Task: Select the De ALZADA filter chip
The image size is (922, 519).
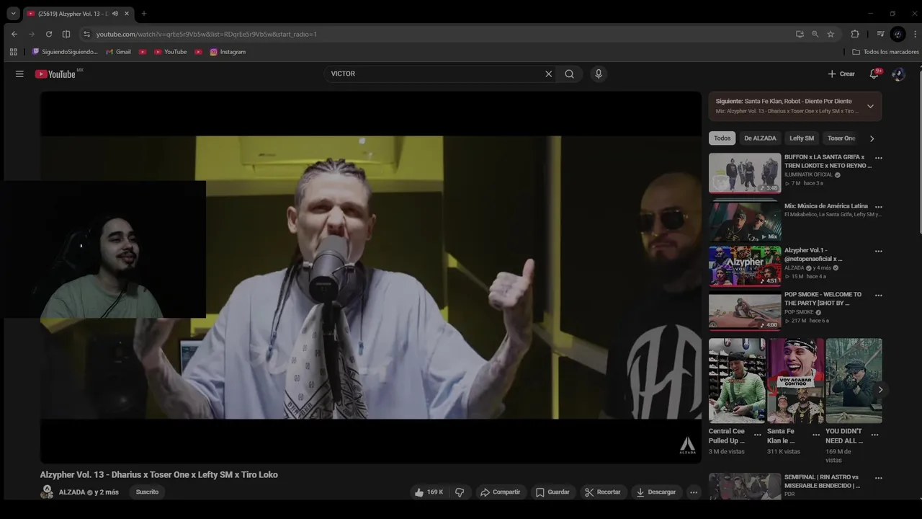Action: point(760,138)
